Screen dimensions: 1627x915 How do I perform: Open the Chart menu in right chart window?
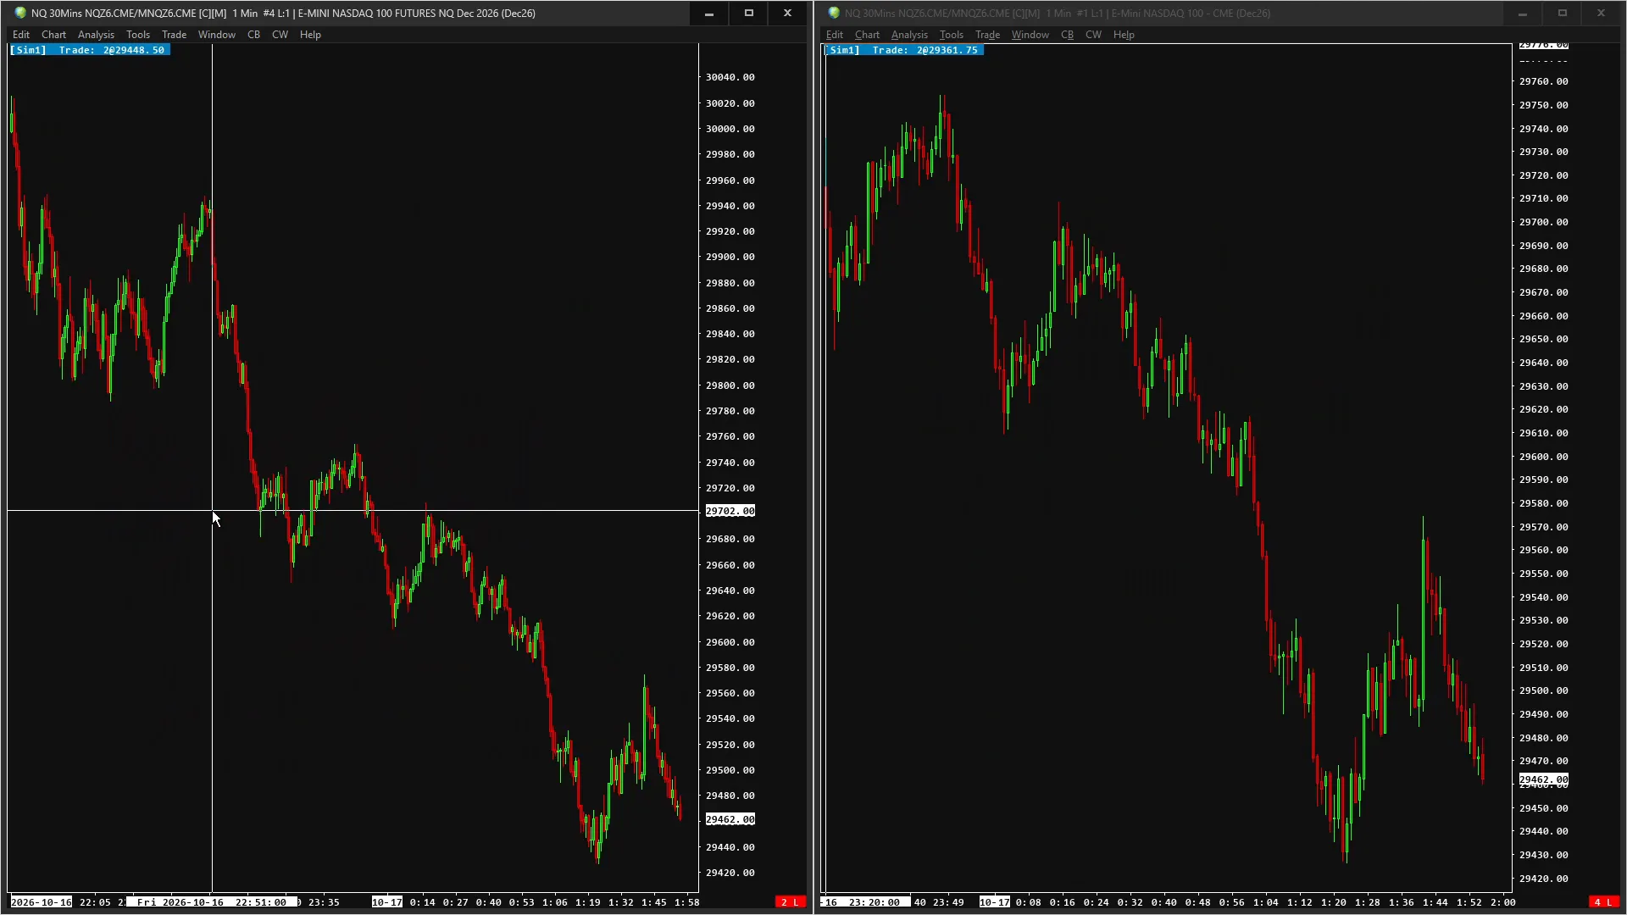pyautogui.click(x=867, y=35)
